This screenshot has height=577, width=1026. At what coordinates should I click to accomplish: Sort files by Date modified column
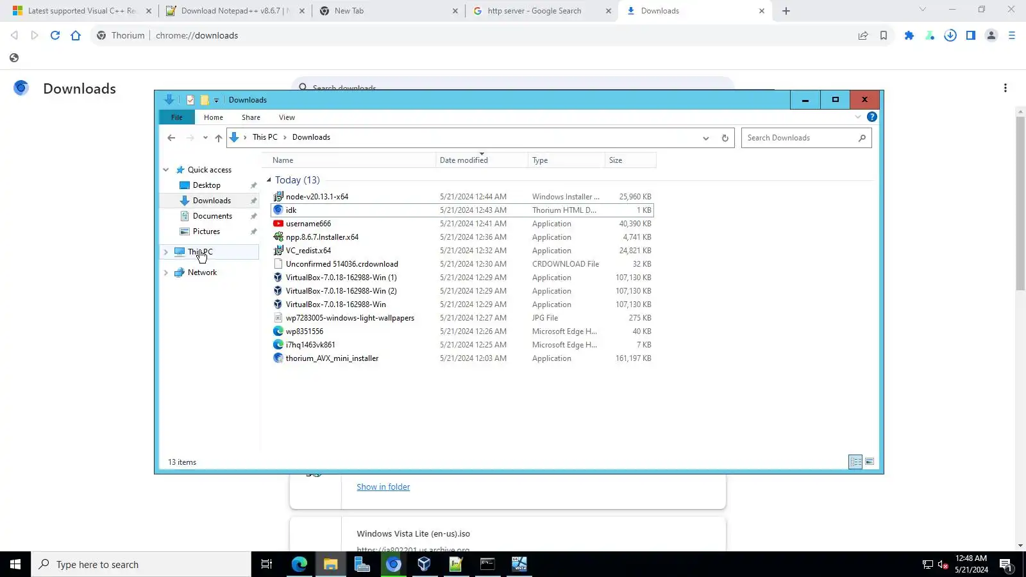click(x=482, y=160)
